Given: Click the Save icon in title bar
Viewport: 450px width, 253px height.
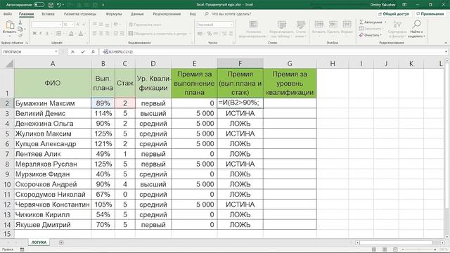Looking at the screenshot, I should pos(51,5).
